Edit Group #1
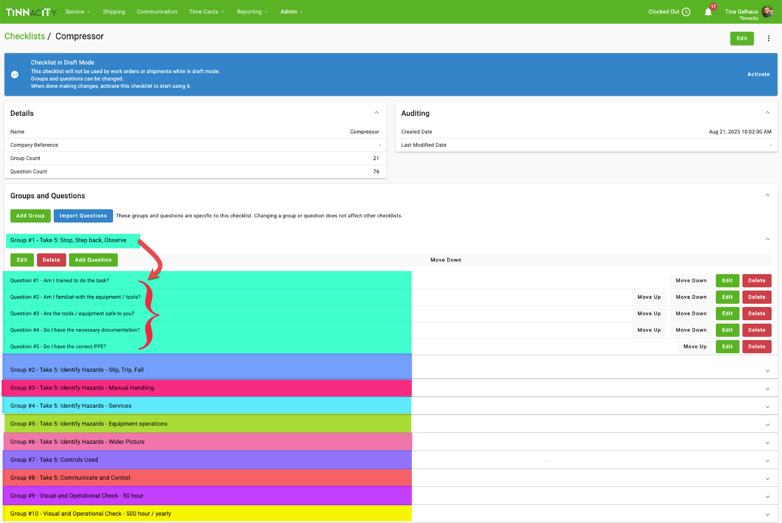The width and height of the screenshot is (782, 523). 22,260
